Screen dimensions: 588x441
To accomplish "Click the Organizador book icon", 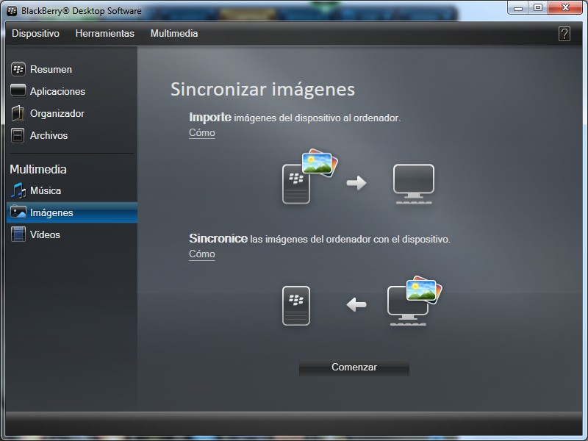I will point(18,113).
